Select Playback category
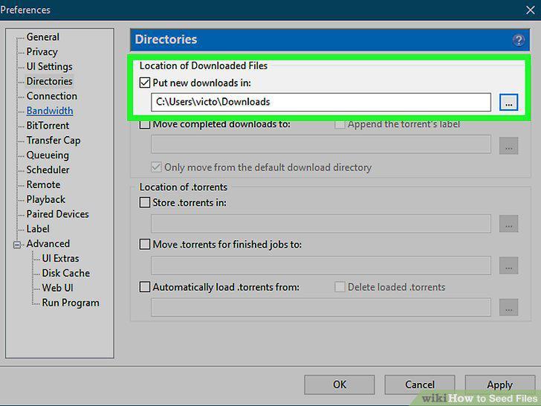This screenshot has width=541, height=406. [x=46, y=199]
